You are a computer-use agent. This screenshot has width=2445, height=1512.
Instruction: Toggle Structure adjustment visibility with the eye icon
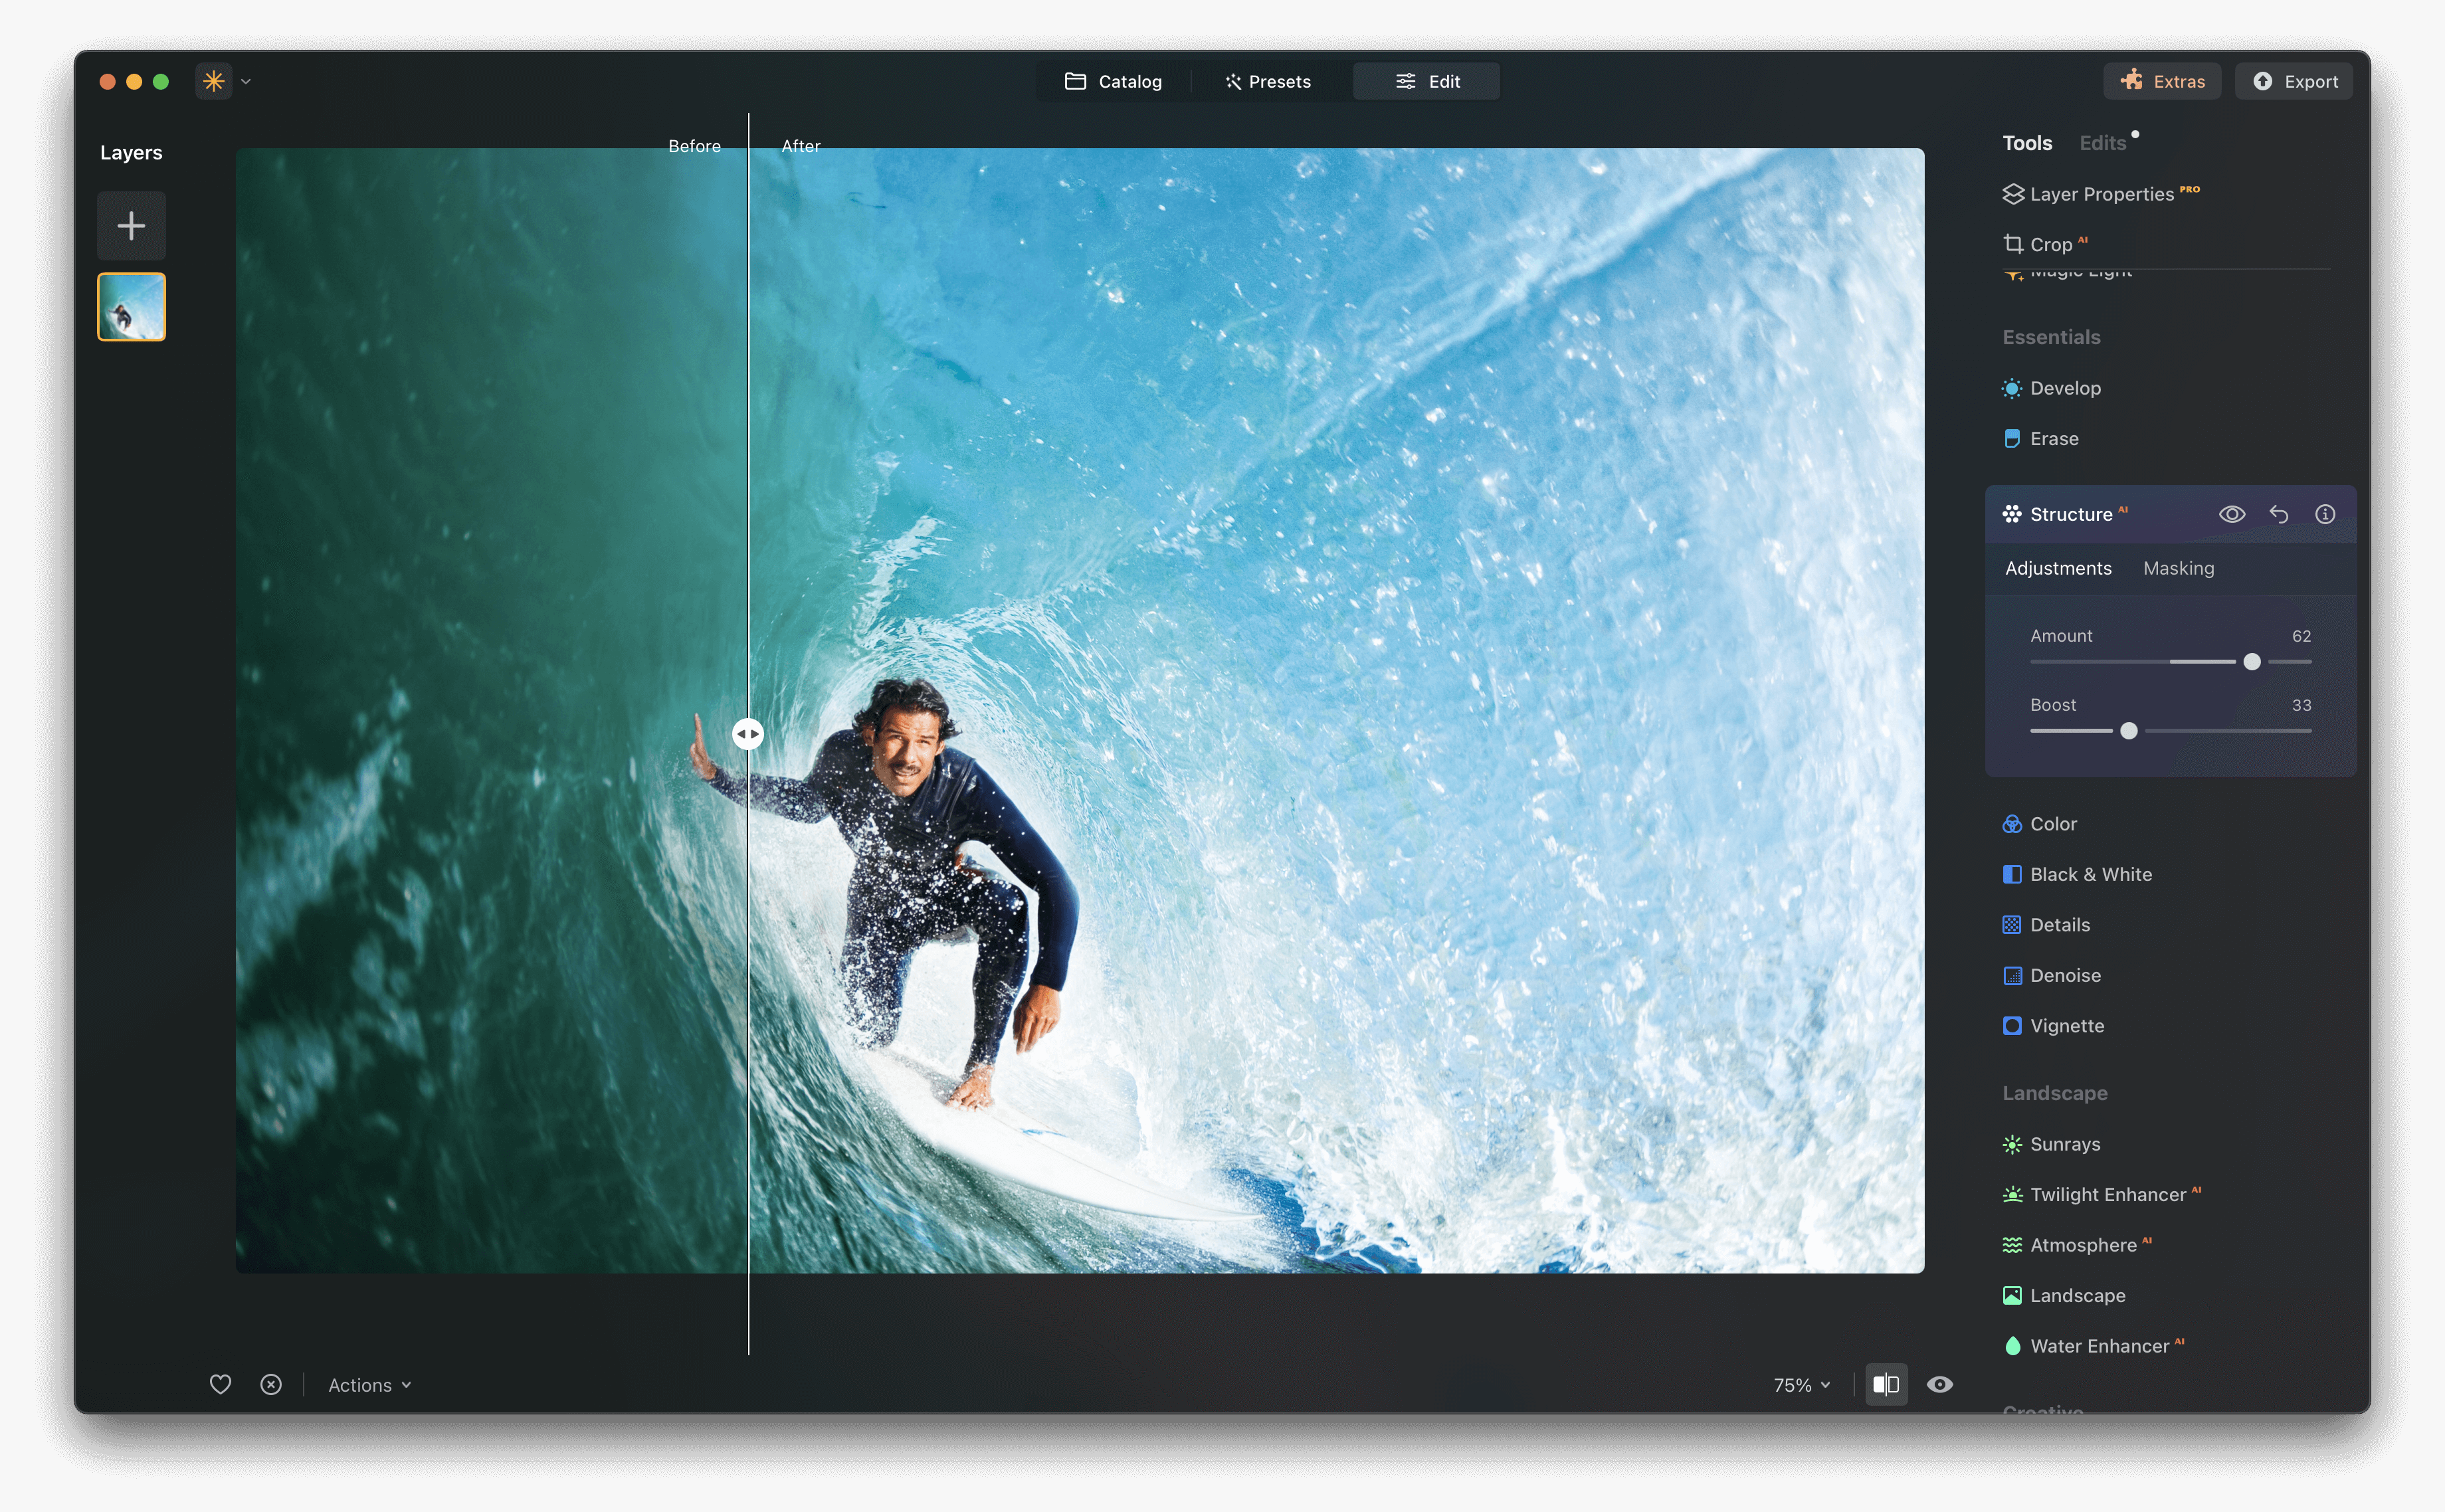2231,513
